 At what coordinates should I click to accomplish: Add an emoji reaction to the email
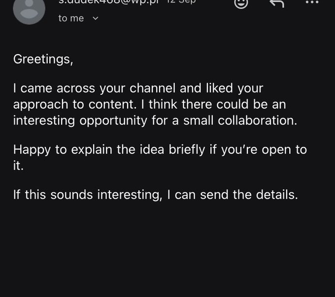pos(241,3)
